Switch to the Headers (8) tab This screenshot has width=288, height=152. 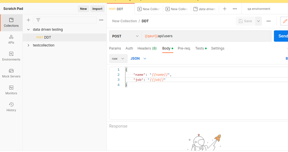point(147,49)
